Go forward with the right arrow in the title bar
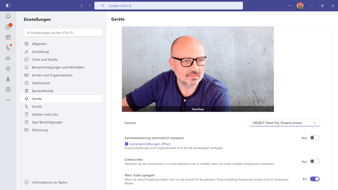Screen dimensions: 338x190 click(x=90, y=6)
